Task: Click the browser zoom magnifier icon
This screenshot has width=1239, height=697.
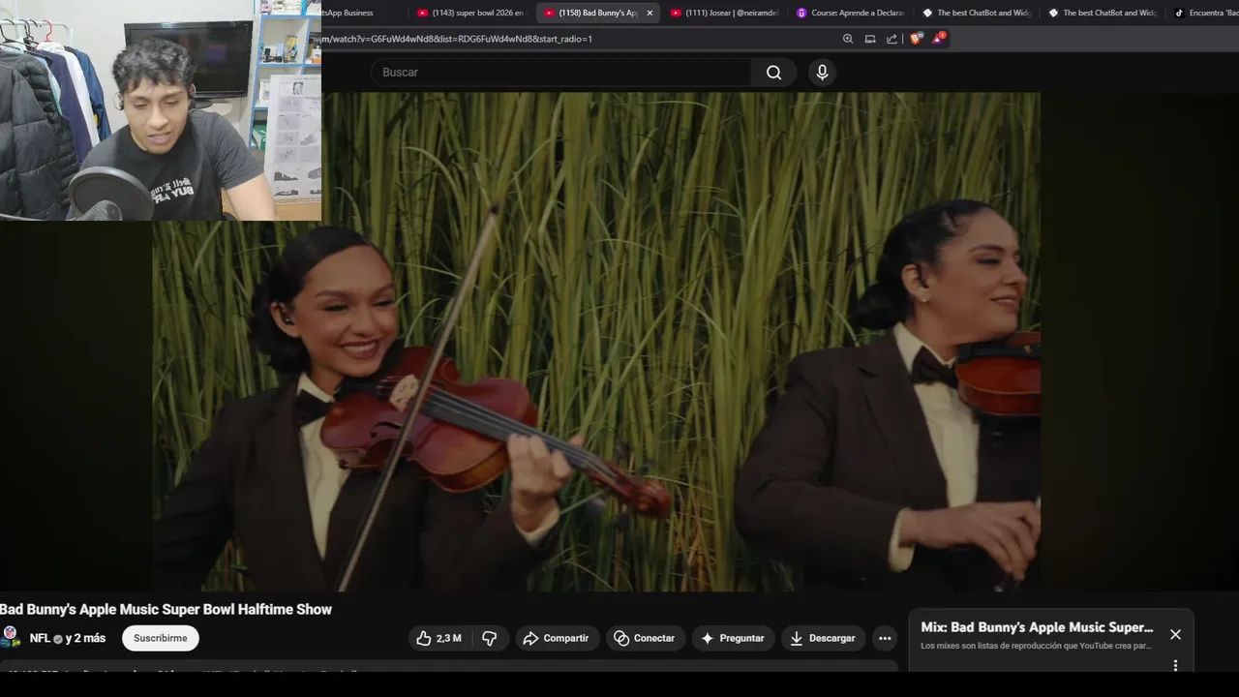Action: 848,39
